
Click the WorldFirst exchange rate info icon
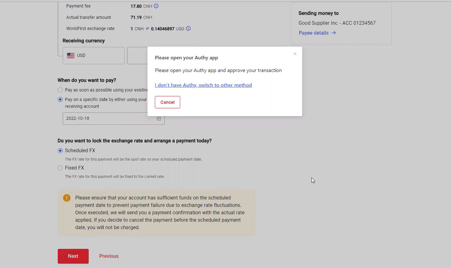[188, 29]
